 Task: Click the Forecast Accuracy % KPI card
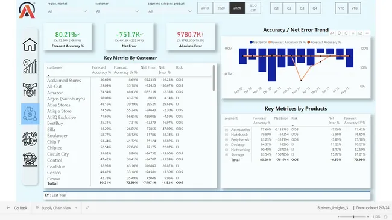click(x=68, y=37)
